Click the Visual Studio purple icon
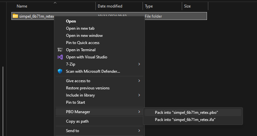This screenshot has height=136, width=257. [60, 57]
